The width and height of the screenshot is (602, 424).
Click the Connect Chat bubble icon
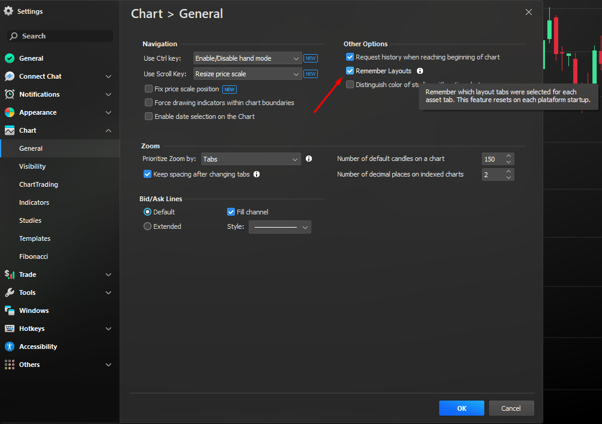pos(10,76)
